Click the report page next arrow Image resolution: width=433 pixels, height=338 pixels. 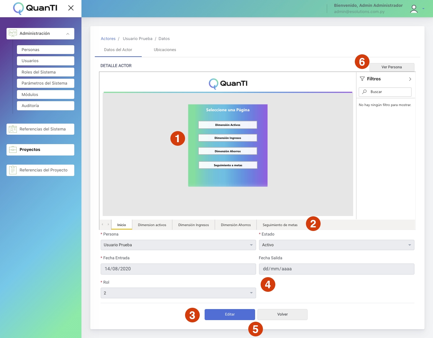coord(108,224)
